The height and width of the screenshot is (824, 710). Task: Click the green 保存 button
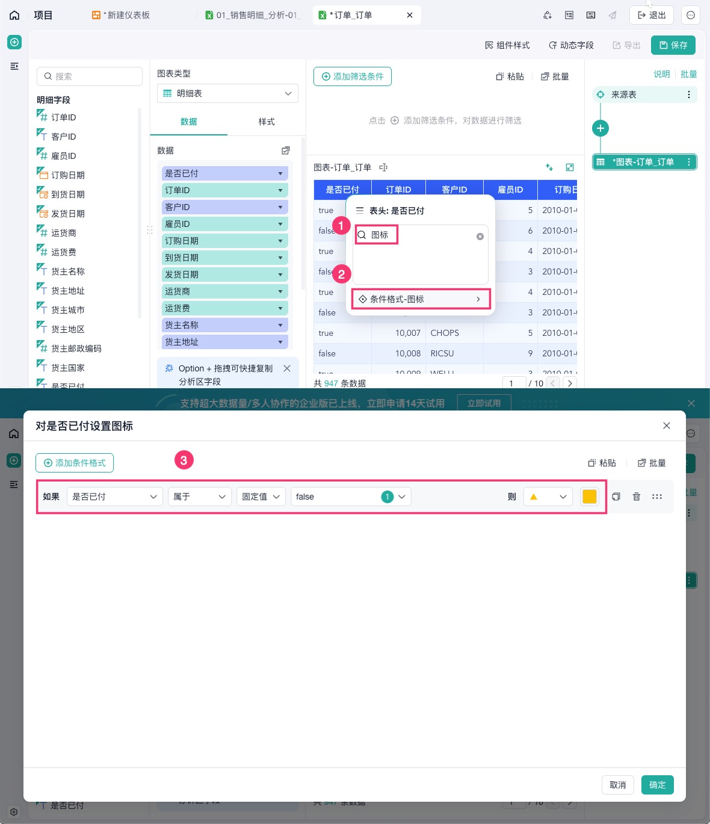(x=673, y=45)
